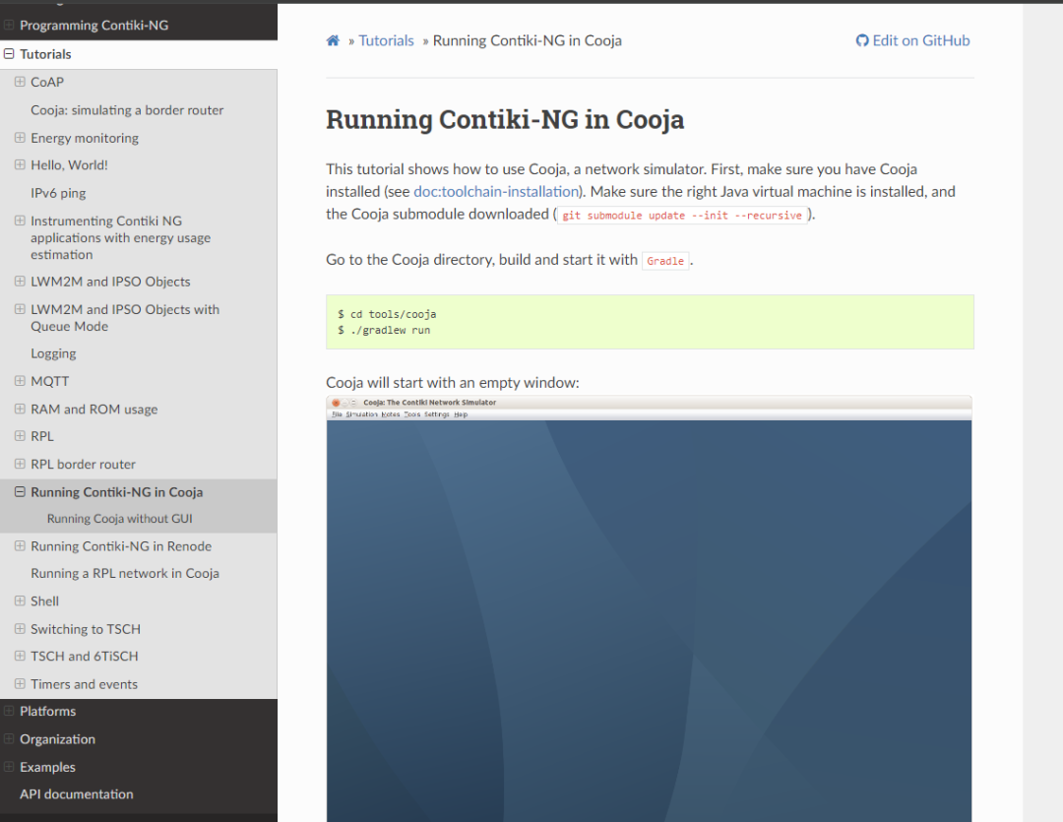Click the home icon in breadcrumbs
1063x822 pixels.
tap(333, 40)
